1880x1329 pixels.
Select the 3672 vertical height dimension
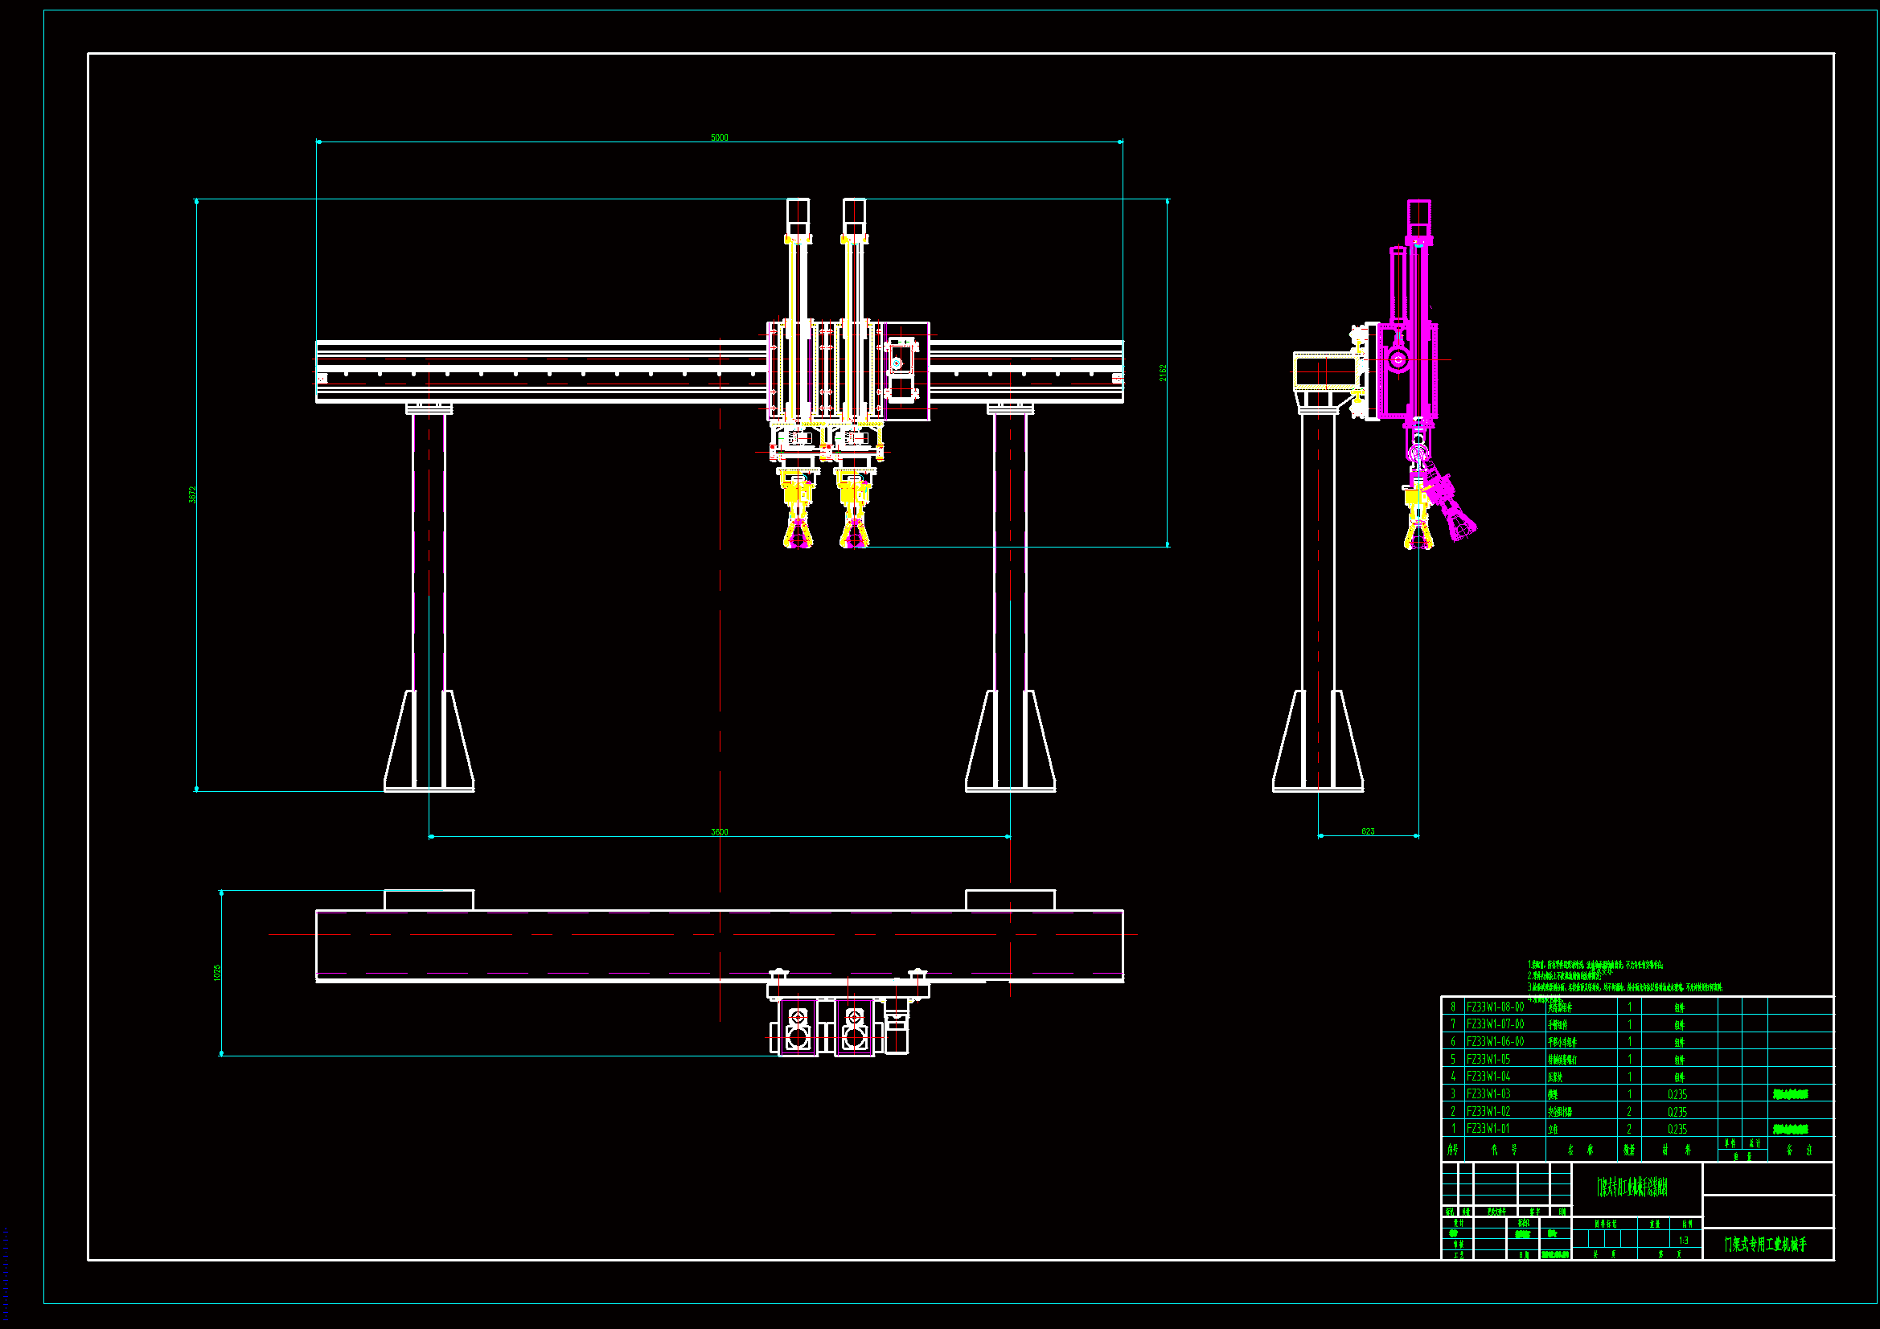193,494
